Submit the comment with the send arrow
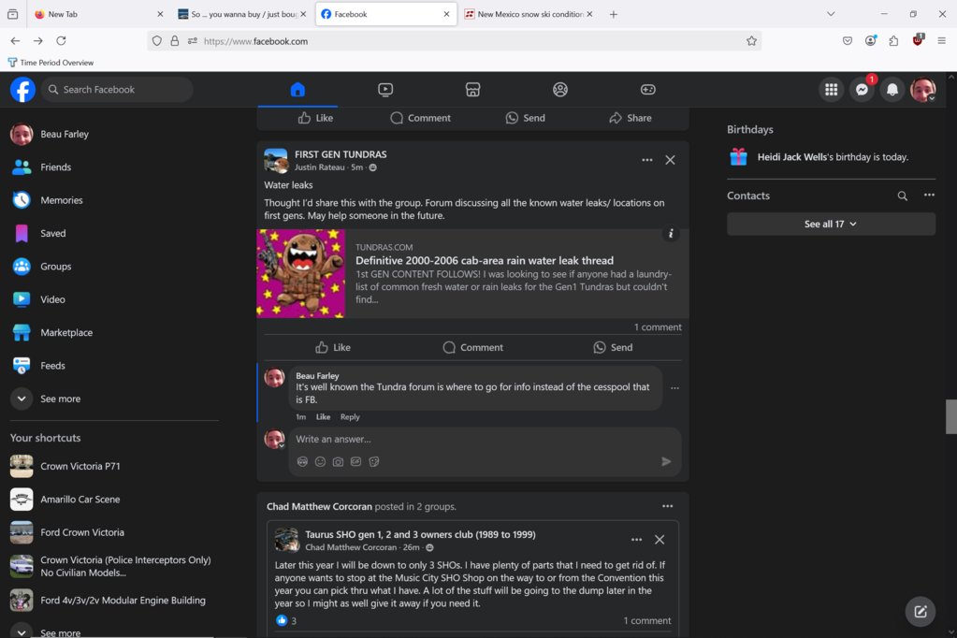 (666, 461)
